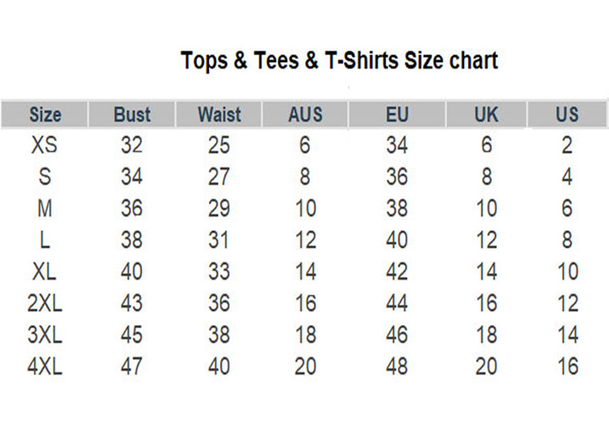This screenshot has height=433, width=609.
Task: Click the Size column header
Action: [45, 114]
